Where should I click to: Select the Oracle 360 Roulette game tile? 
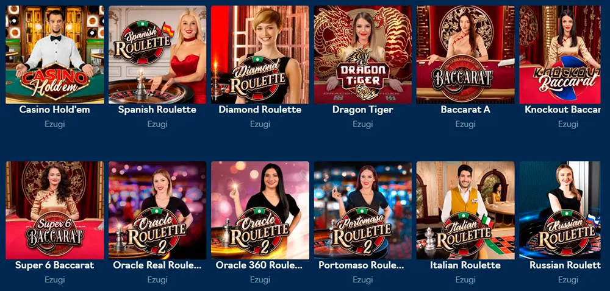(x=260, y=210)
